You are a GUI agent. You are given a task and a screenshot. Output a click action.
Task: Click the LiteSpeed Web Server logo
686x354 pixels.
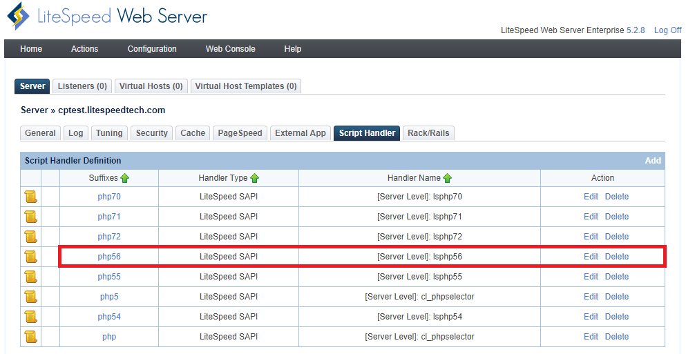tap(107, 17)
